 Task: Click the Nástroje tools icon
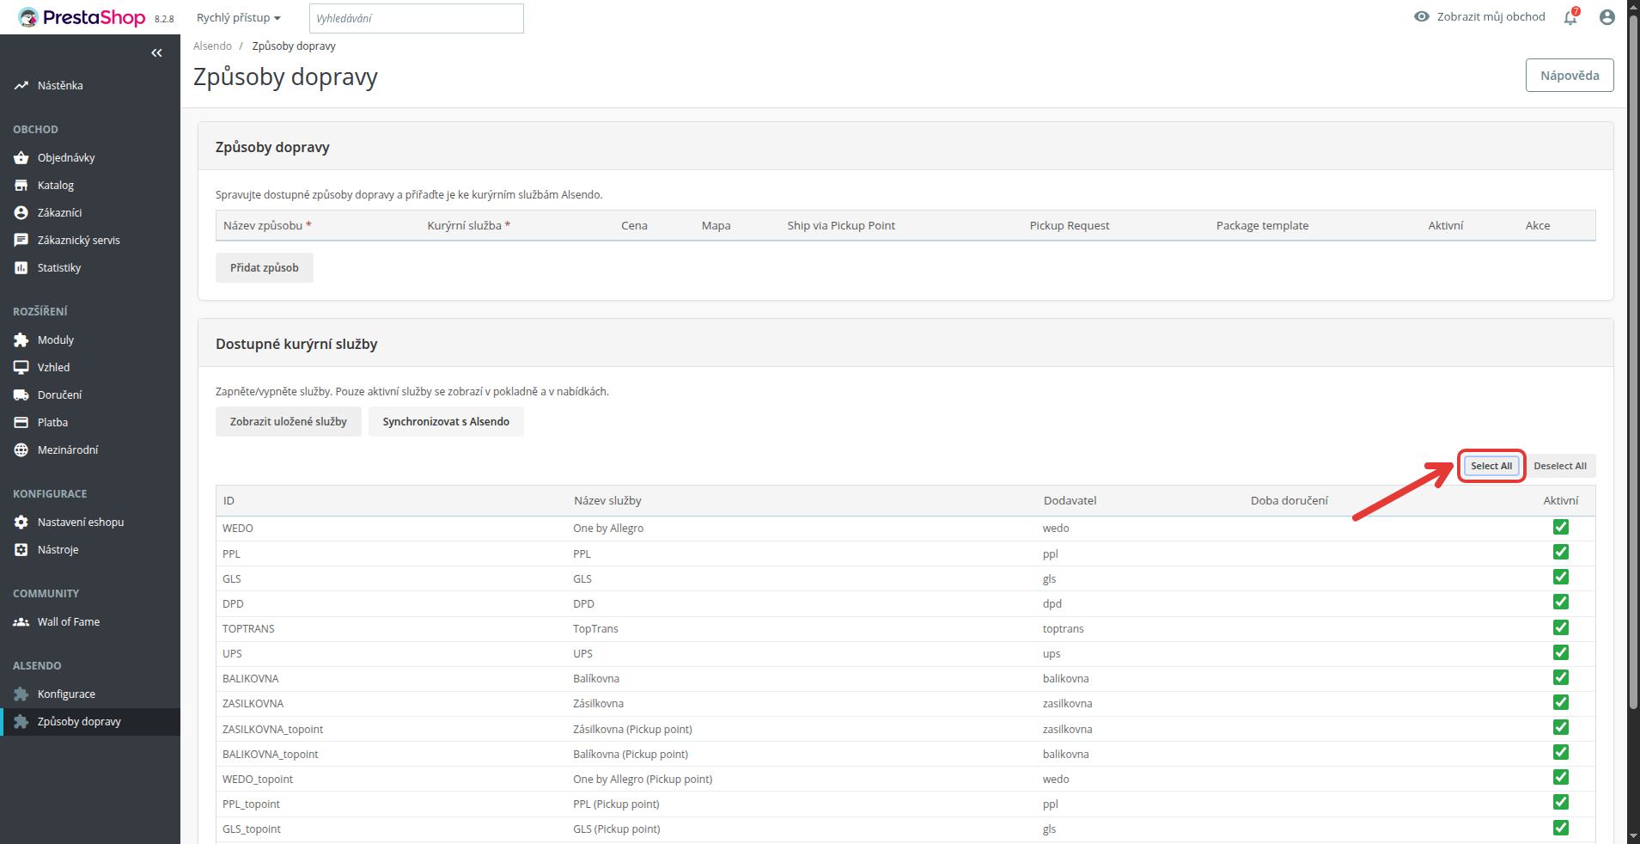(21, 550)
